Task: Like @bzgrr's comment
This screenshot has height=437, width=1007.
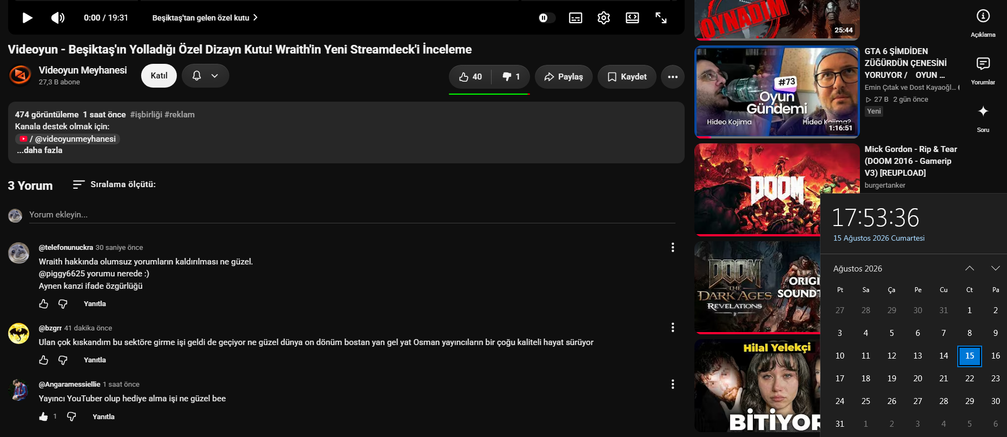Action: (44, 360)
